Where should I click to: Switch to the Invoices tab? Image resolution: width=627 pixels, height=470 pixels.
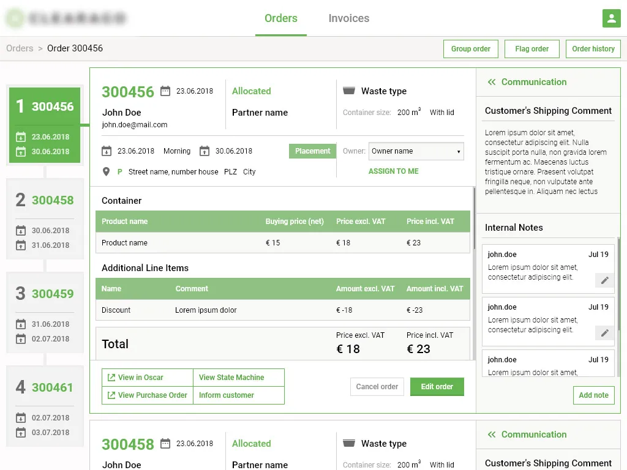(348, 18)
